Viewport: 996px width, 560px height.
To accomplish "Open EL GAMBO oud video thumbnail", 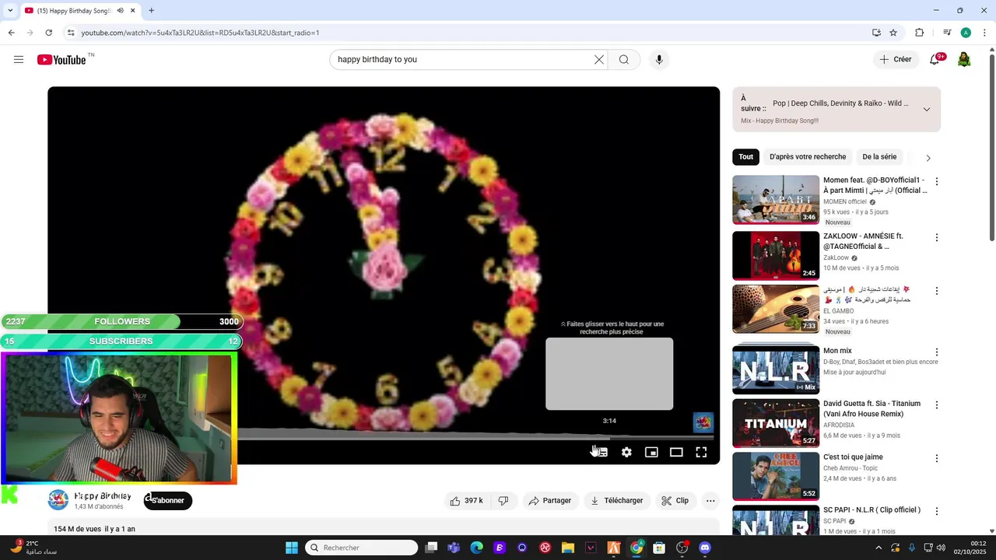I will pyautogui.click(x=776, y=310).
